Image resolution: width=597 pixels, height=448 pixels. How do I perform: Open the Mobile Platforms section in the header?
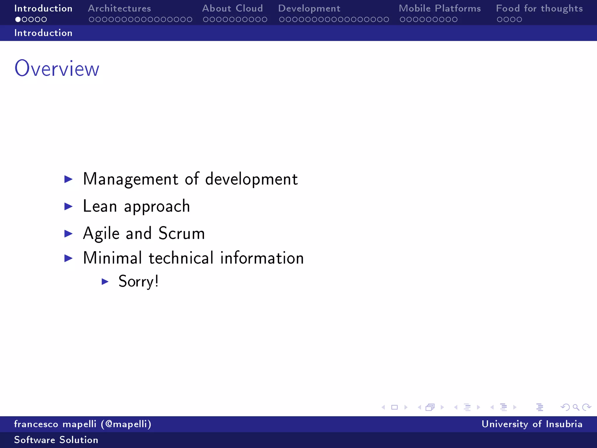[x=440, y=8]
